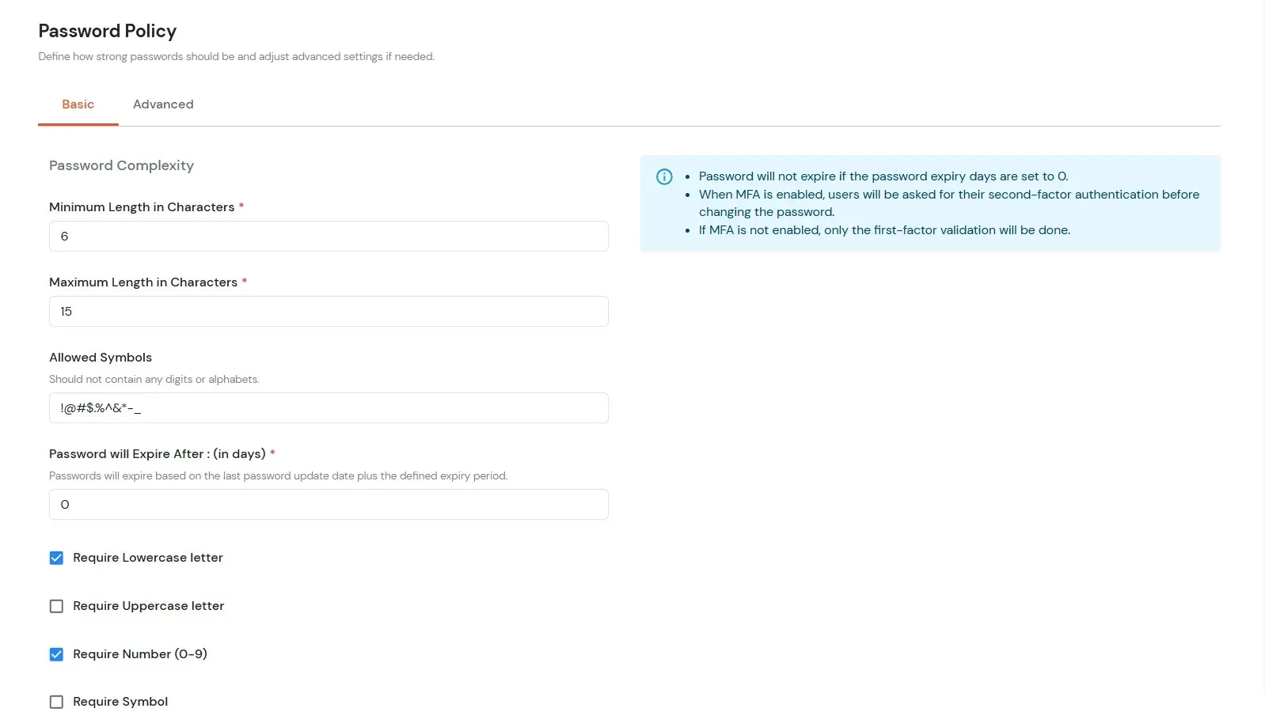Click the Maximum Length in Characters field
This screenshot has height=716, width=1265.
(x=328, y=311)
